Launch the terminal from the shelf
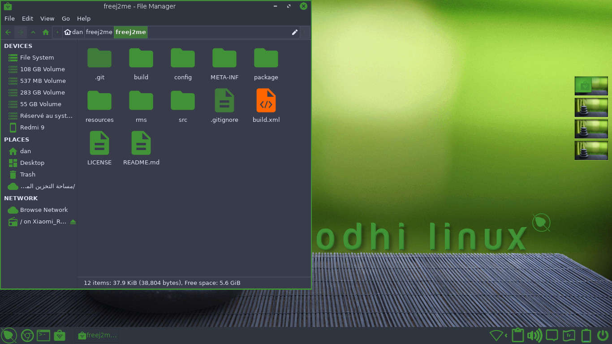Image resolution: width=612 pixels, height=344 pixels. [x=43, y=335]
